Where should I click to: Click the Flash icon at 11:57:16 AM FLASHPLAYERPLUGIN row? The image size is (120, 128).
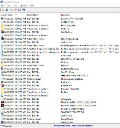point(2,106)
